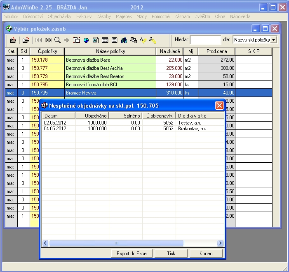The image size is (289, 272).
Task: Open the Faktury menu
Action: [84, 16]
